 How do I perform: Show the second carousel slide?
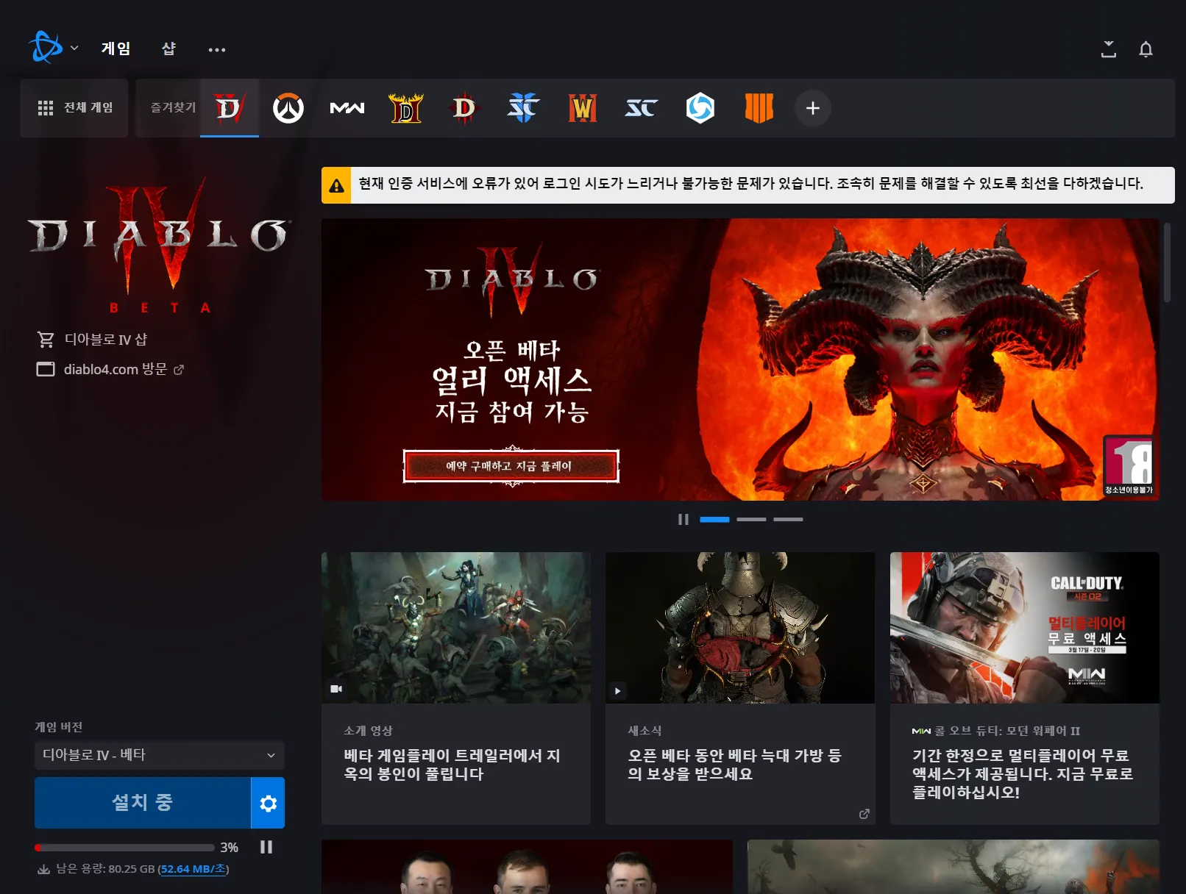pos(751,520)
